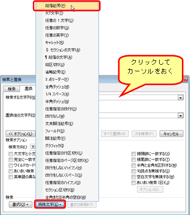Choose 全角または半角の空白(W) entry
191x215 pixels.
click(x=67, y=197)
